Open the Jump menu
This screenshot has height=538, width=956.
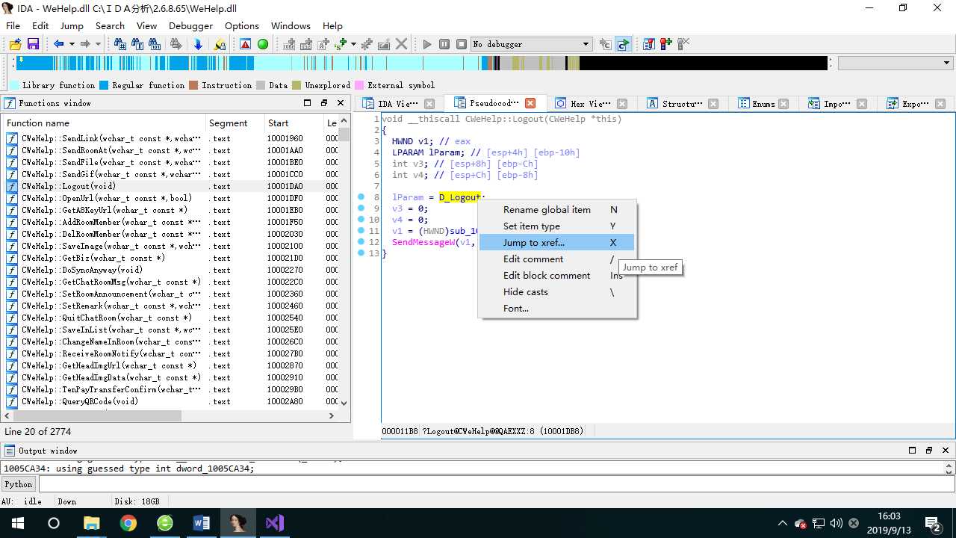click(x=72, y=25)
